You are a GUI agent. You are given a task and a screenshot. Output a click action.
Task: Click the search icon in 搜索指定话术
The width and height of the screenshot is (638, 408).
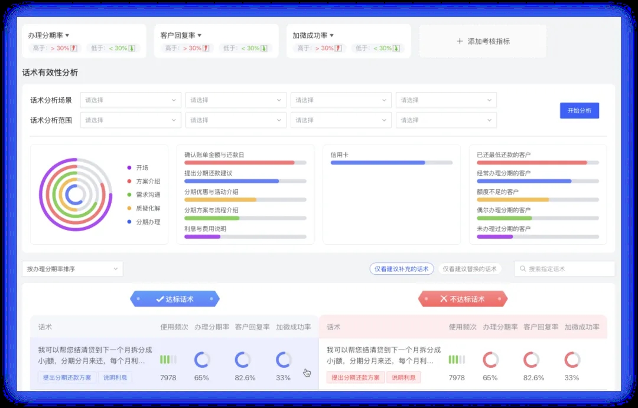click(x=523, y=269)
